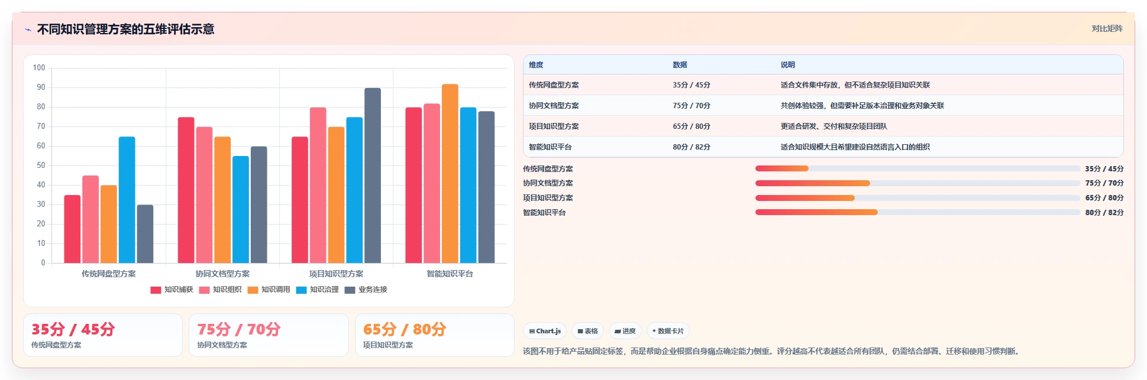Click the Chart.js tag chip
The image size is (1147, 380).
click(545, 331)
